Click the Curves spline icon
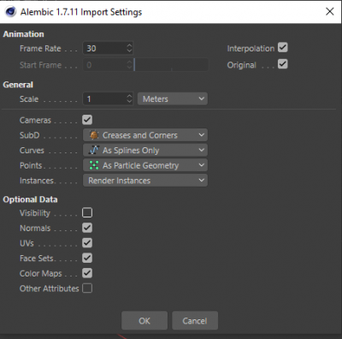 click(x=94, y=150)
